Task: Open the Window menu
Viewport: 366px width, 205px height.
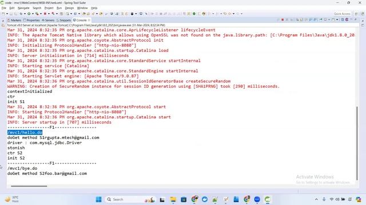Action: coord(82,8)
